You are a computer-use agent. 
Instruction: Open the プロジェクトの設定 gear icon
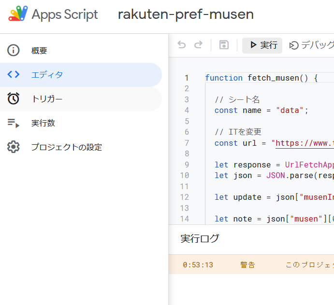tap(14, 147)
